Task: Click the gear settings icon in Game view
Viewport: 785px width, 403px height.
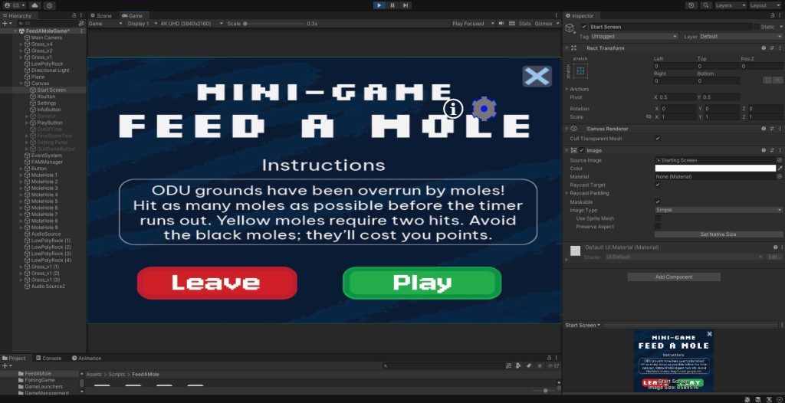Action: point(484,109)
